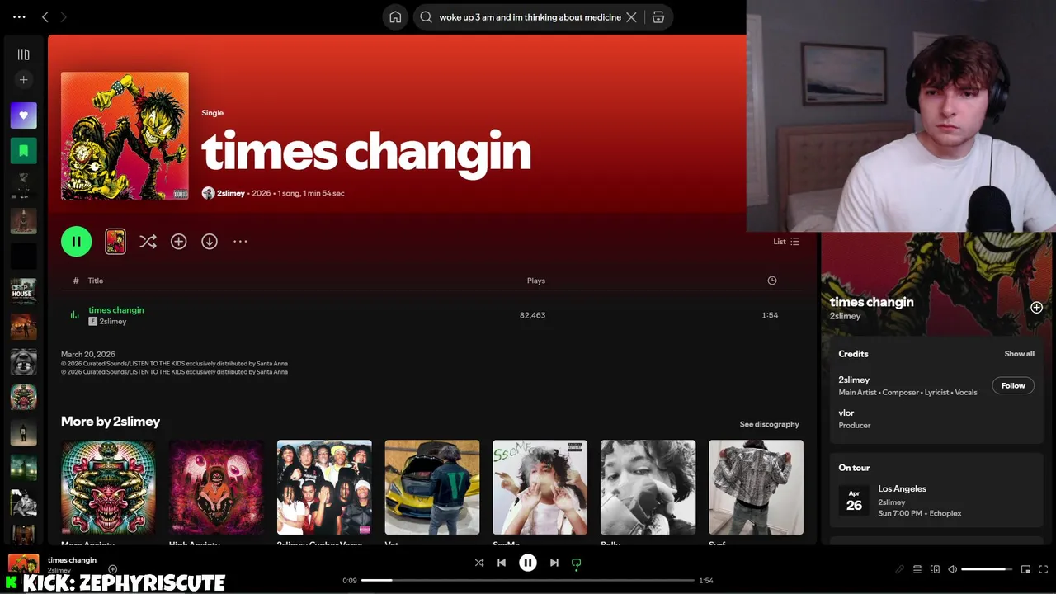
Task: Open the three-dots app menu at top left
Action: 19,17
